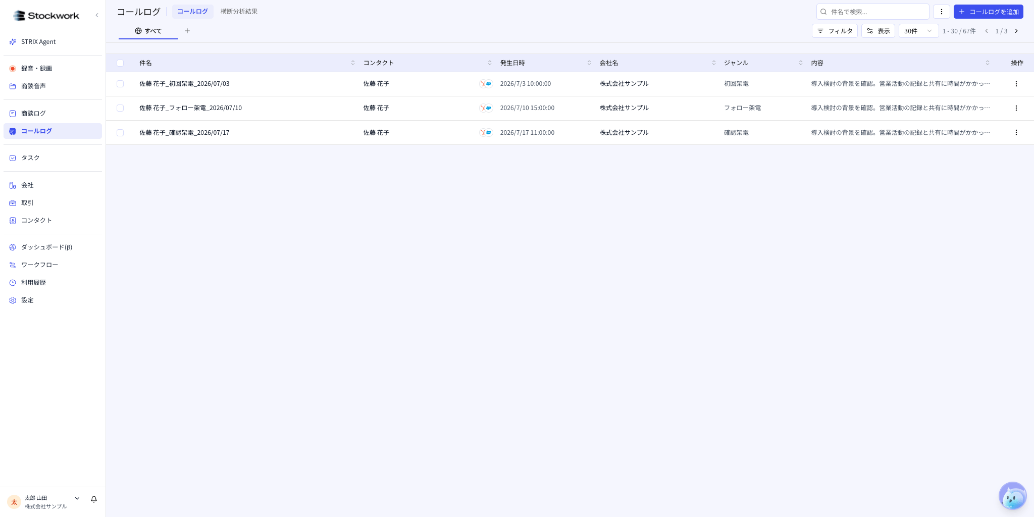Collapse the sidebar with the arrow
Screen dimensions: 1034x517
click(97, 15)
